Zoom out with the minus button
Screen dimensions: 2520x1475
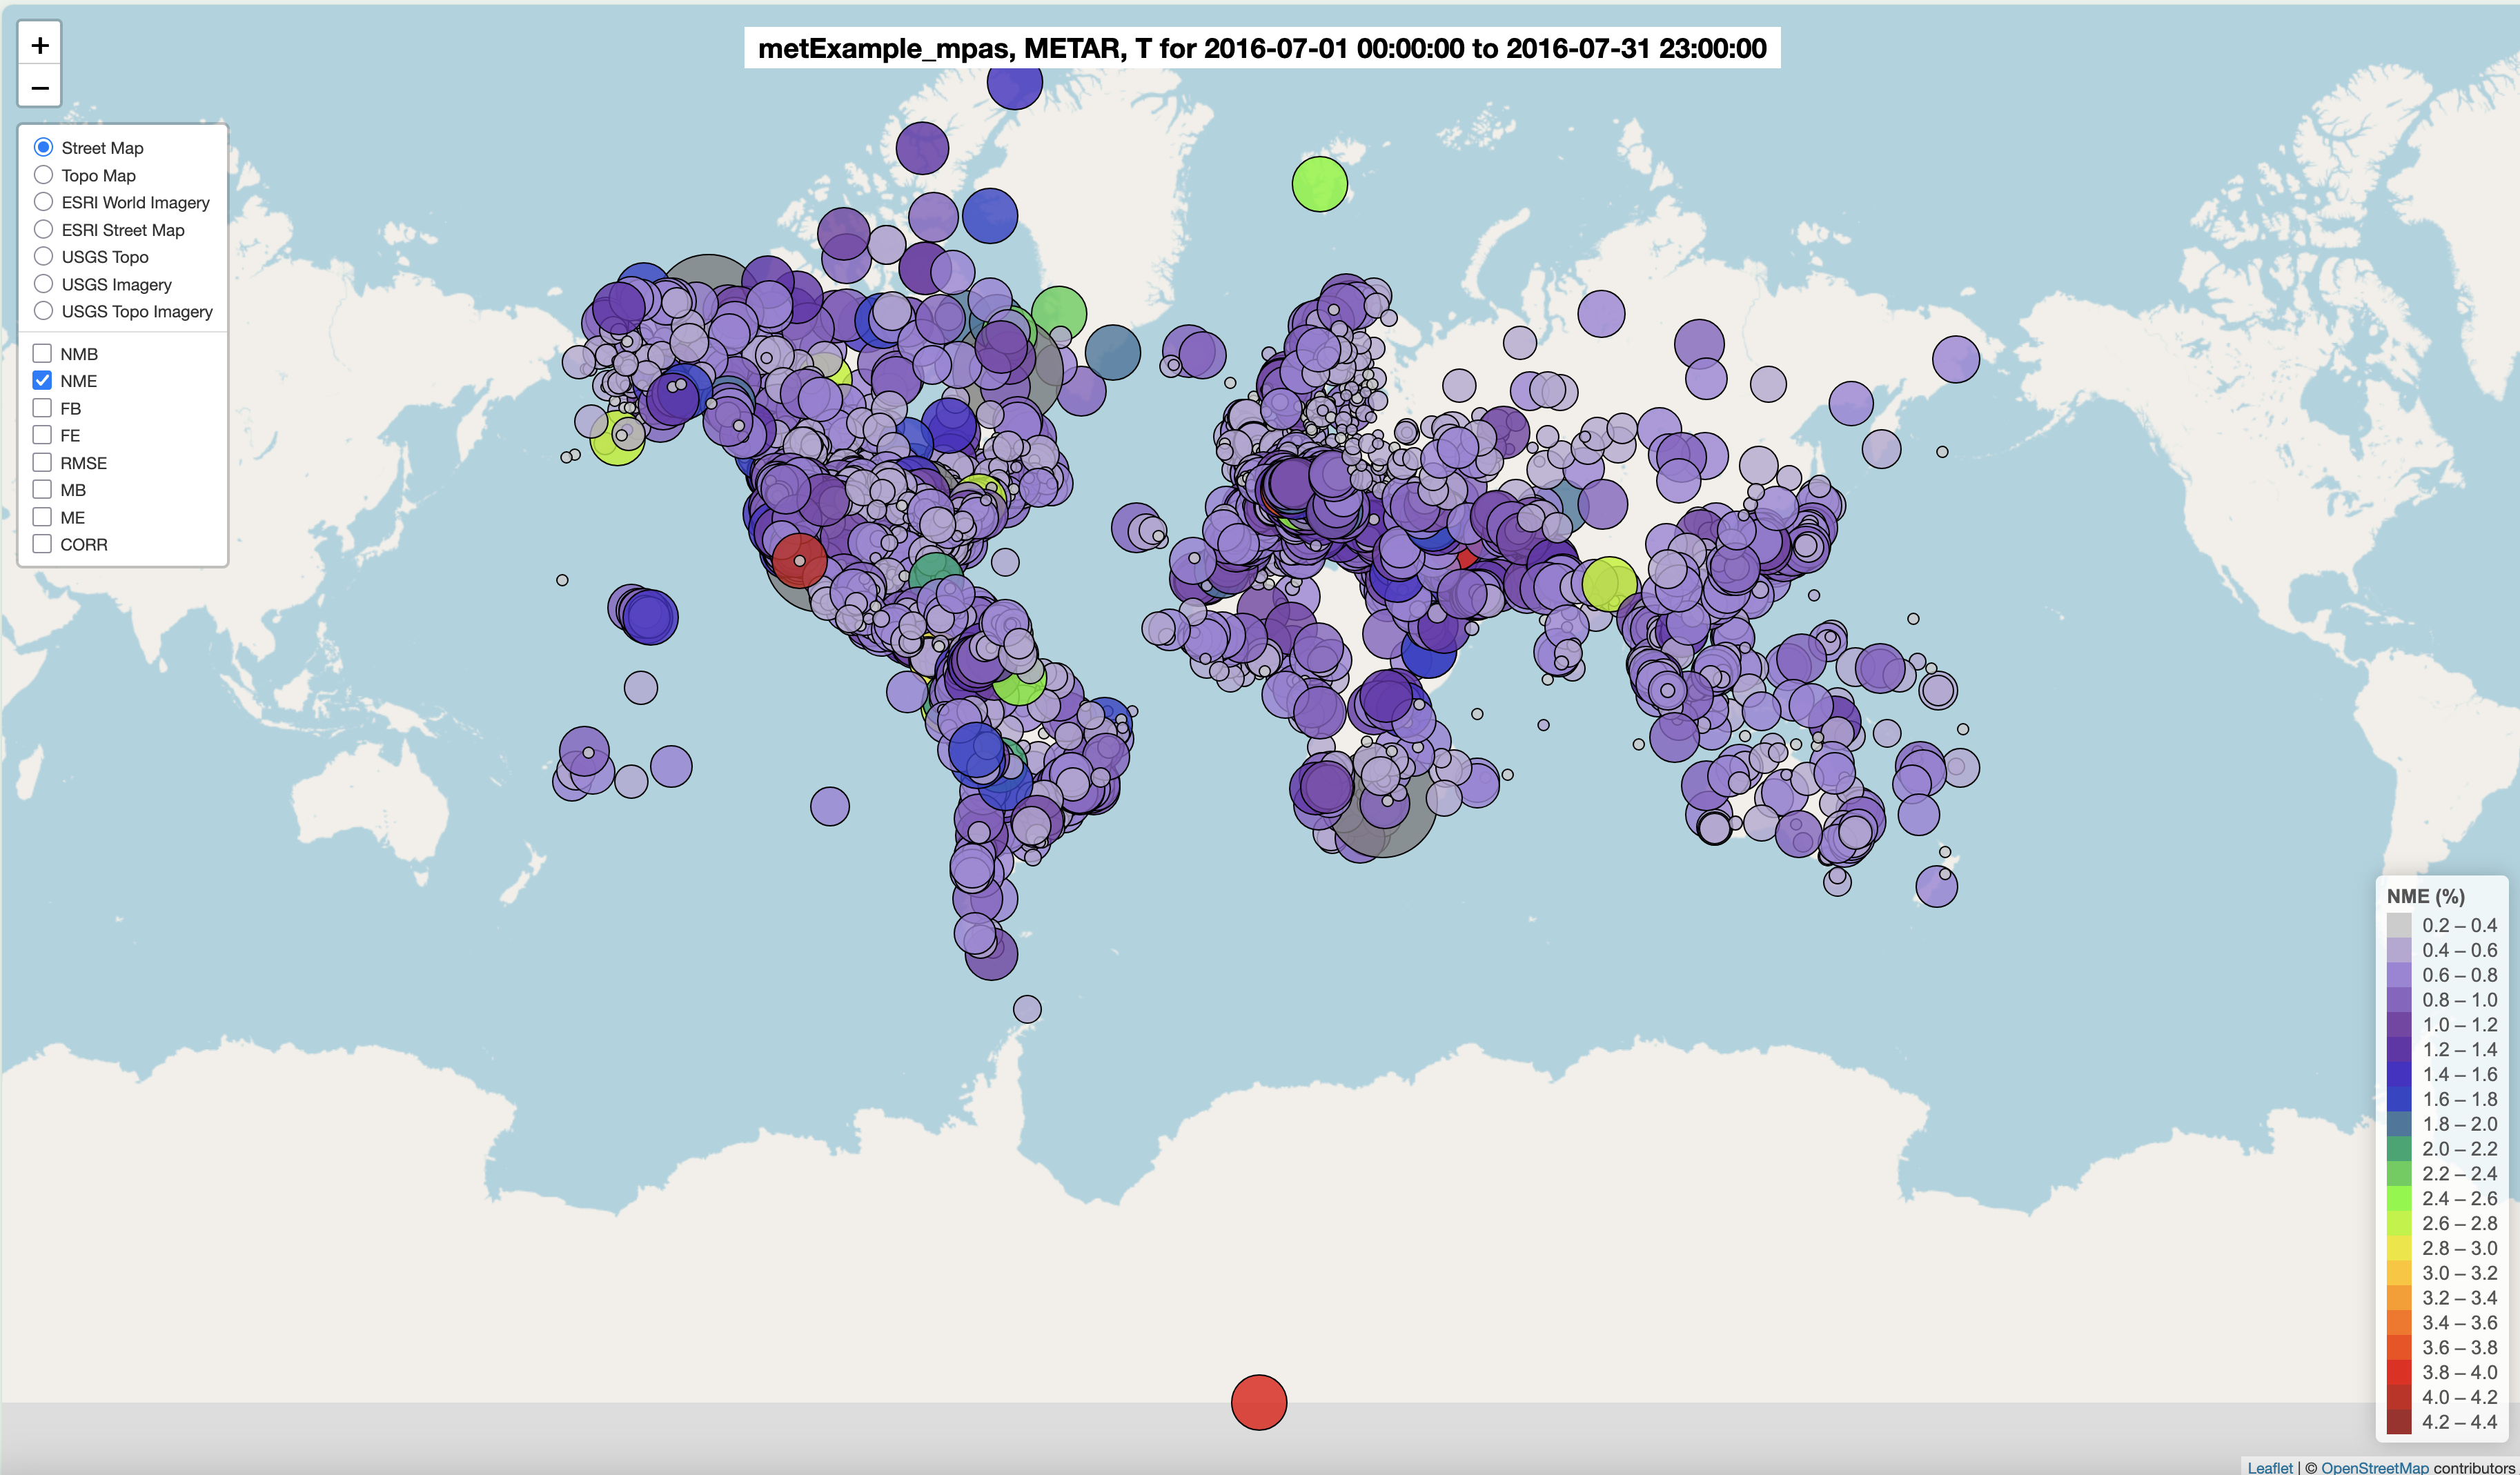[40, 87]
